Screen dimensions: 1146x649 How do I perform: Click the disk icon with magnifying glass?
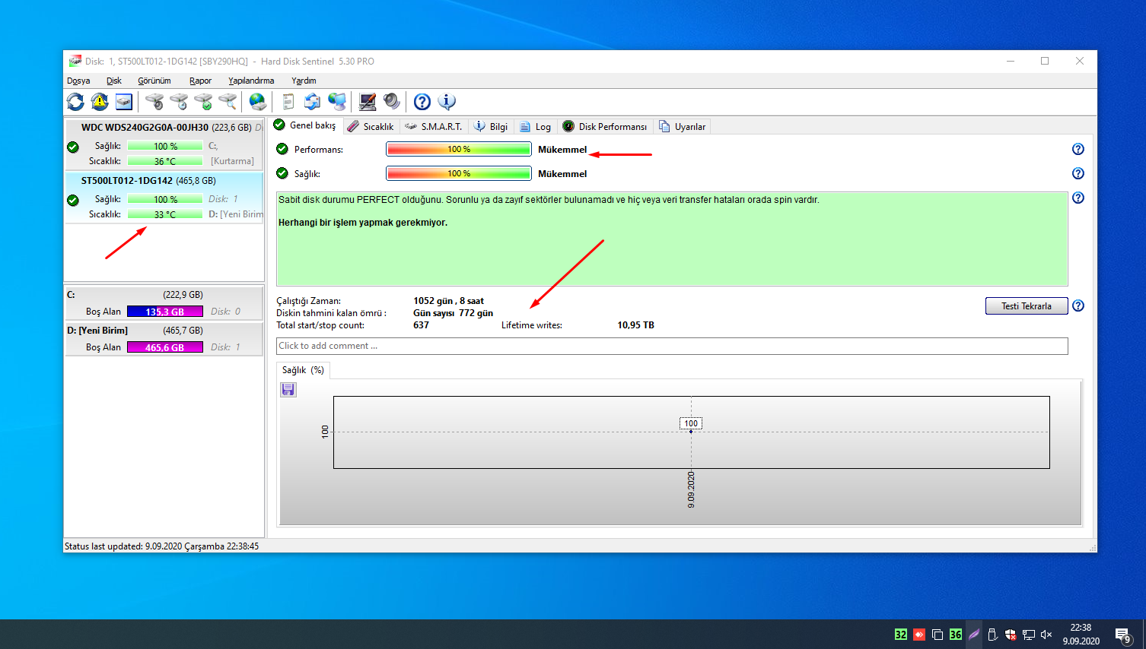[x=228, y=101]
